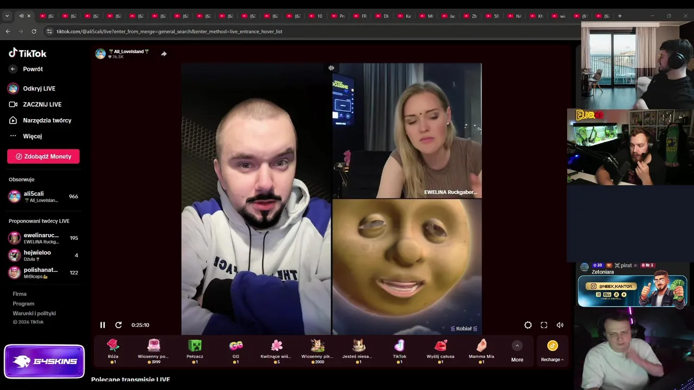This screenshot has width=694, height=390.
Task: Open the browser tab search dropdown
Action: point(7,16)
